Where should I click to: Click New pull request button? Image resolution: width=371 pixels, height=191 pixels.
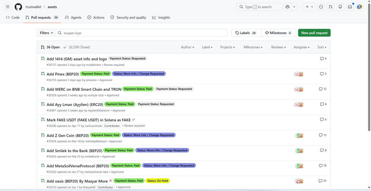click(x=314, y=33)
